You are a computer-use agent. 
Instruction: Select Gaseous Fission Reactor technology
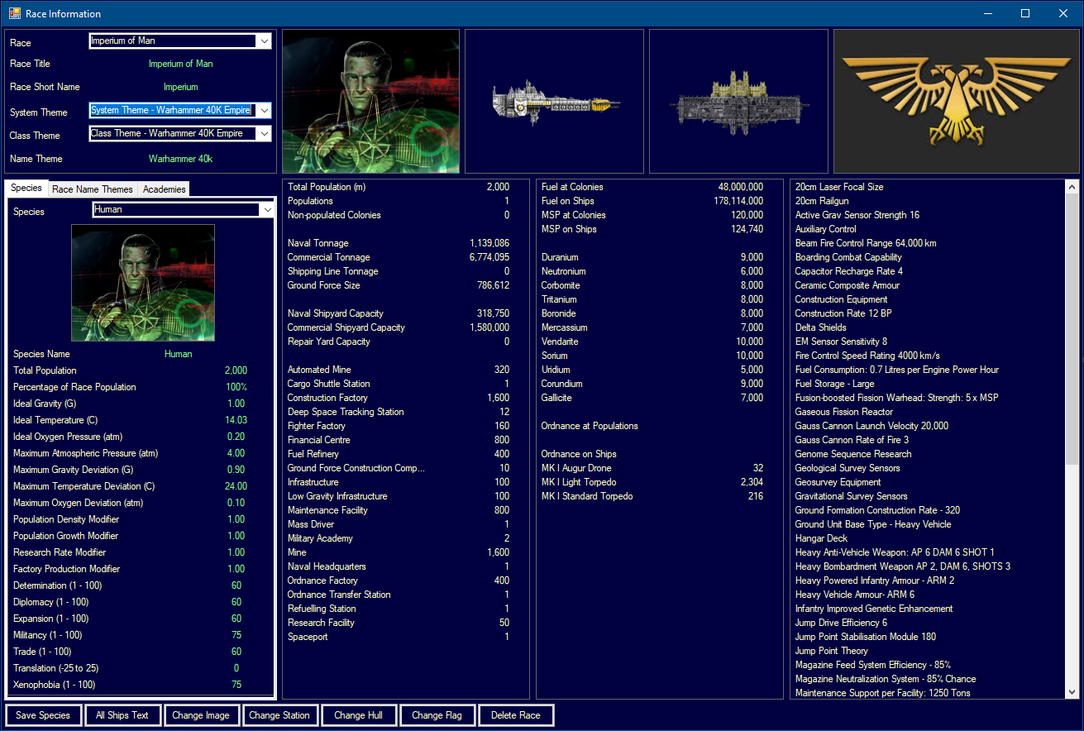[843, 412]
